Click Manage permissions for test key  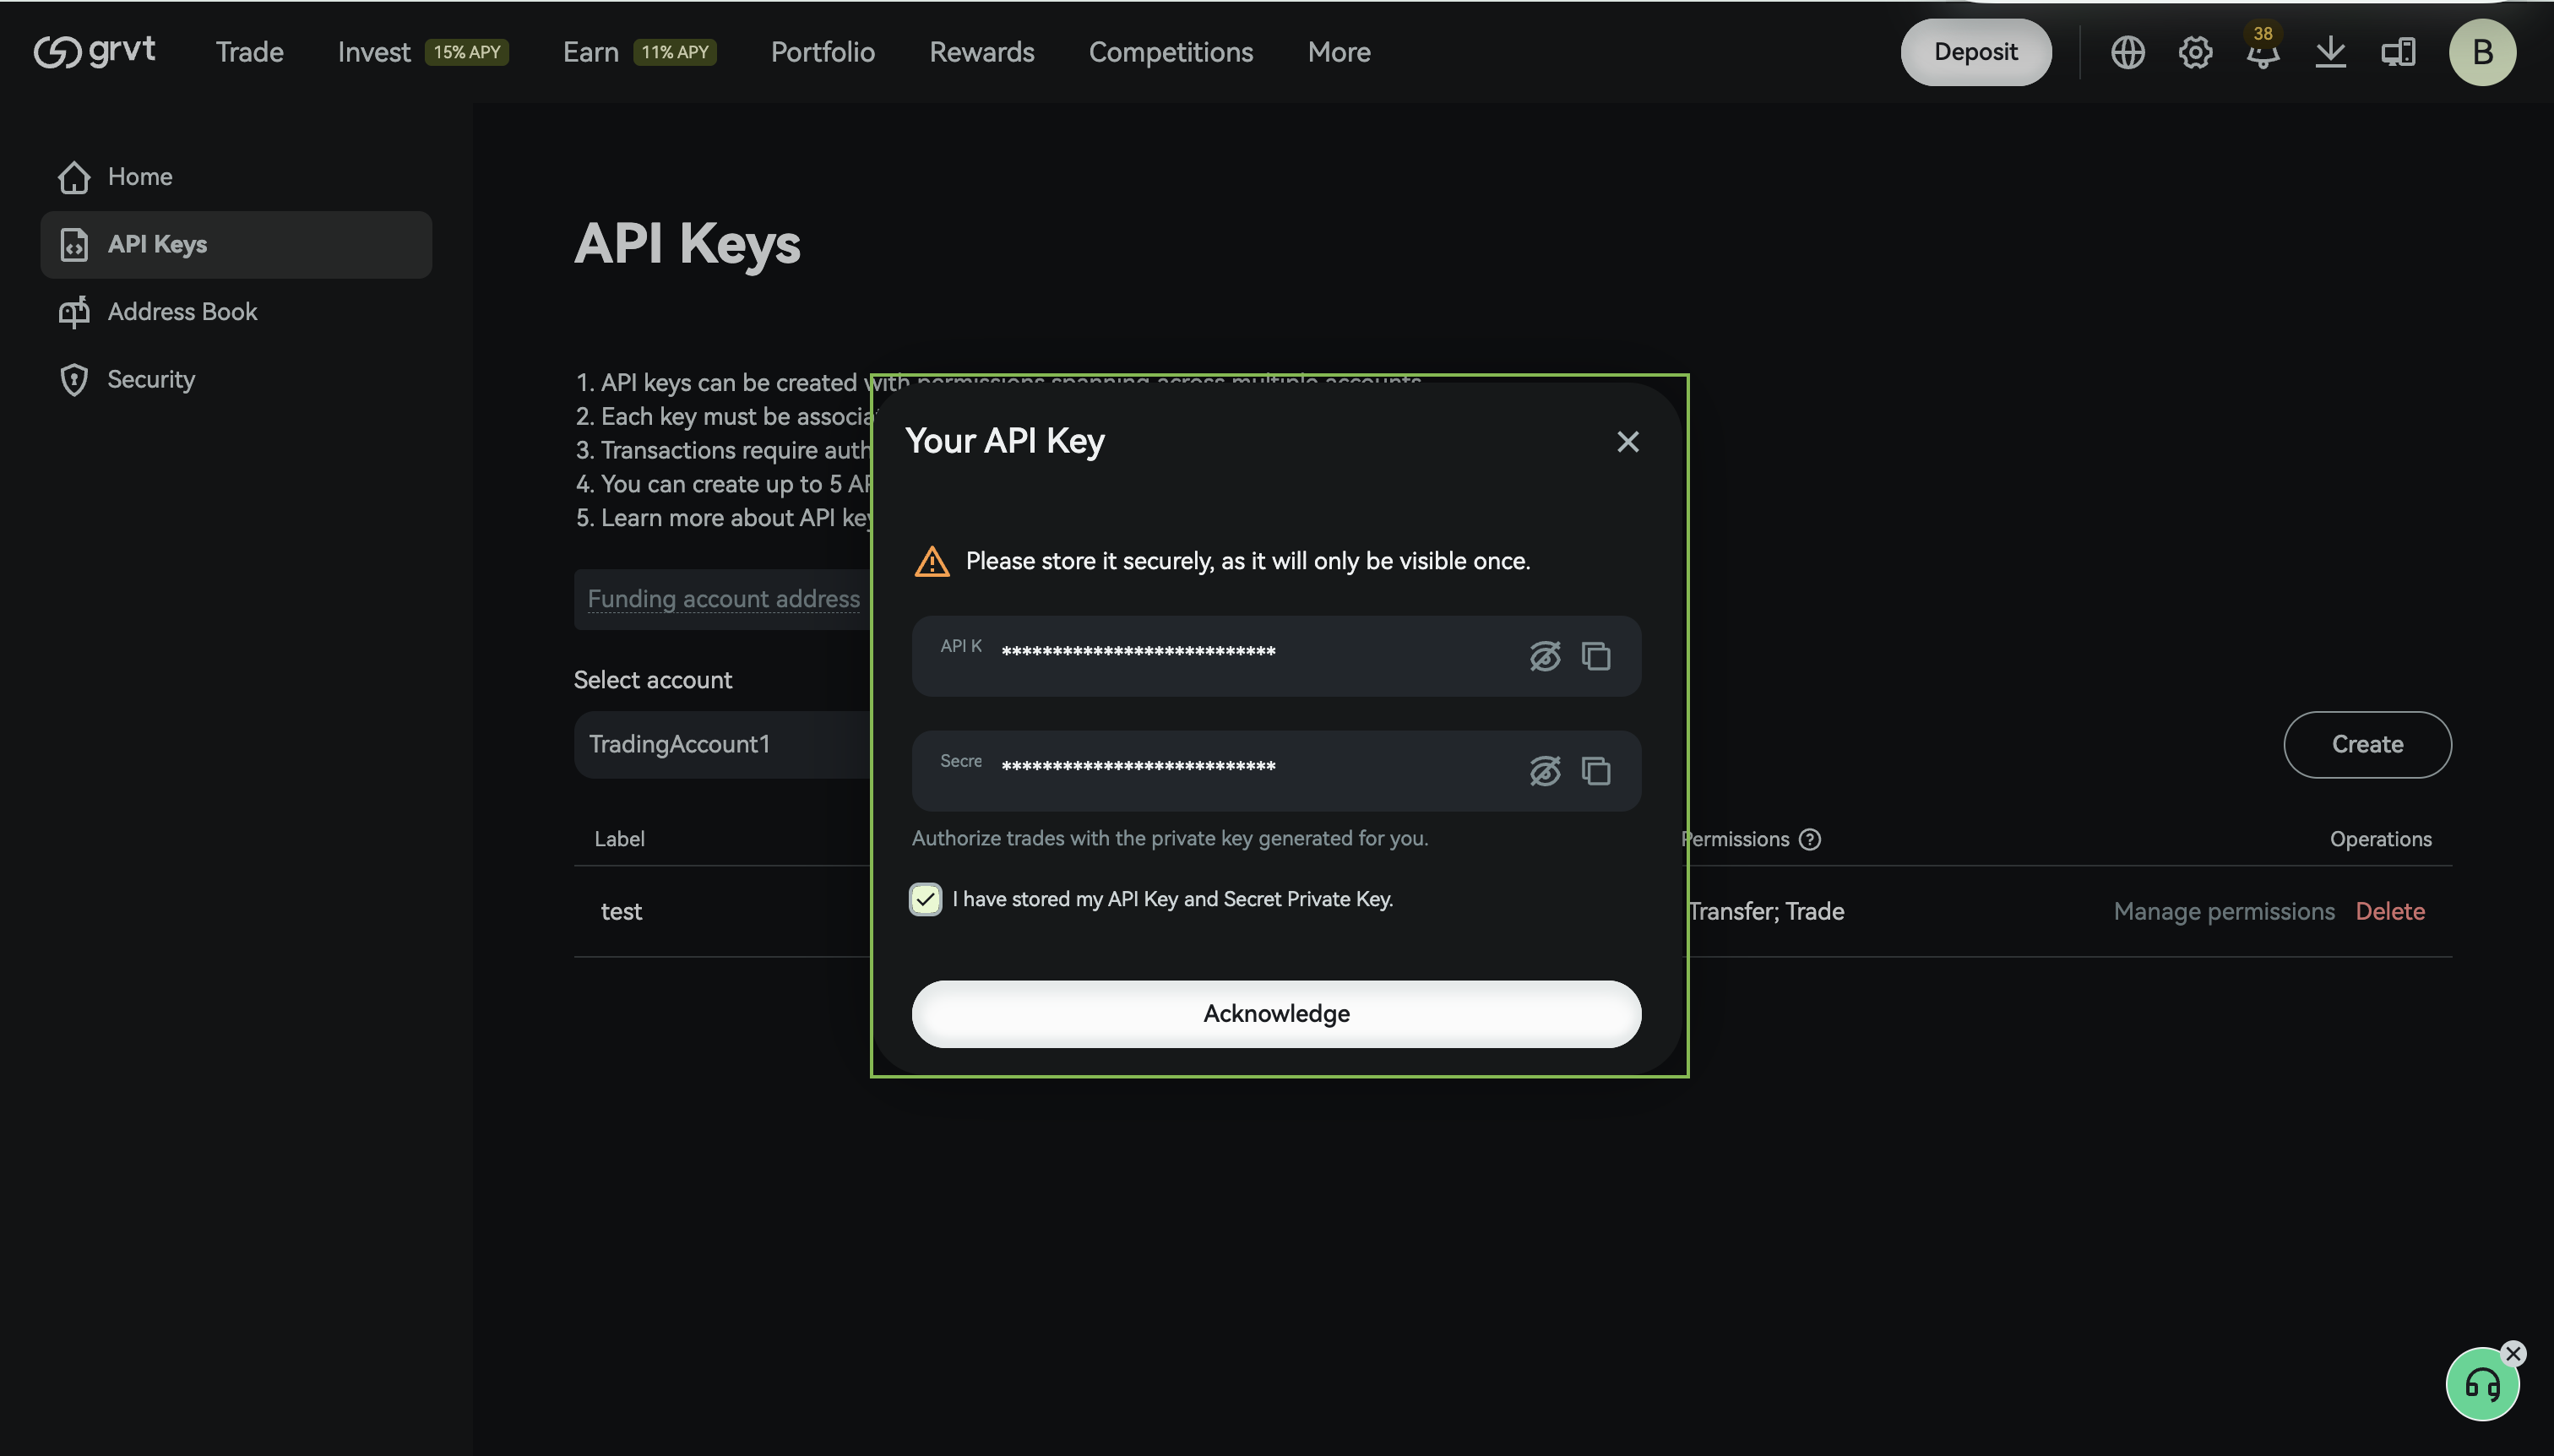point(2223,912)
